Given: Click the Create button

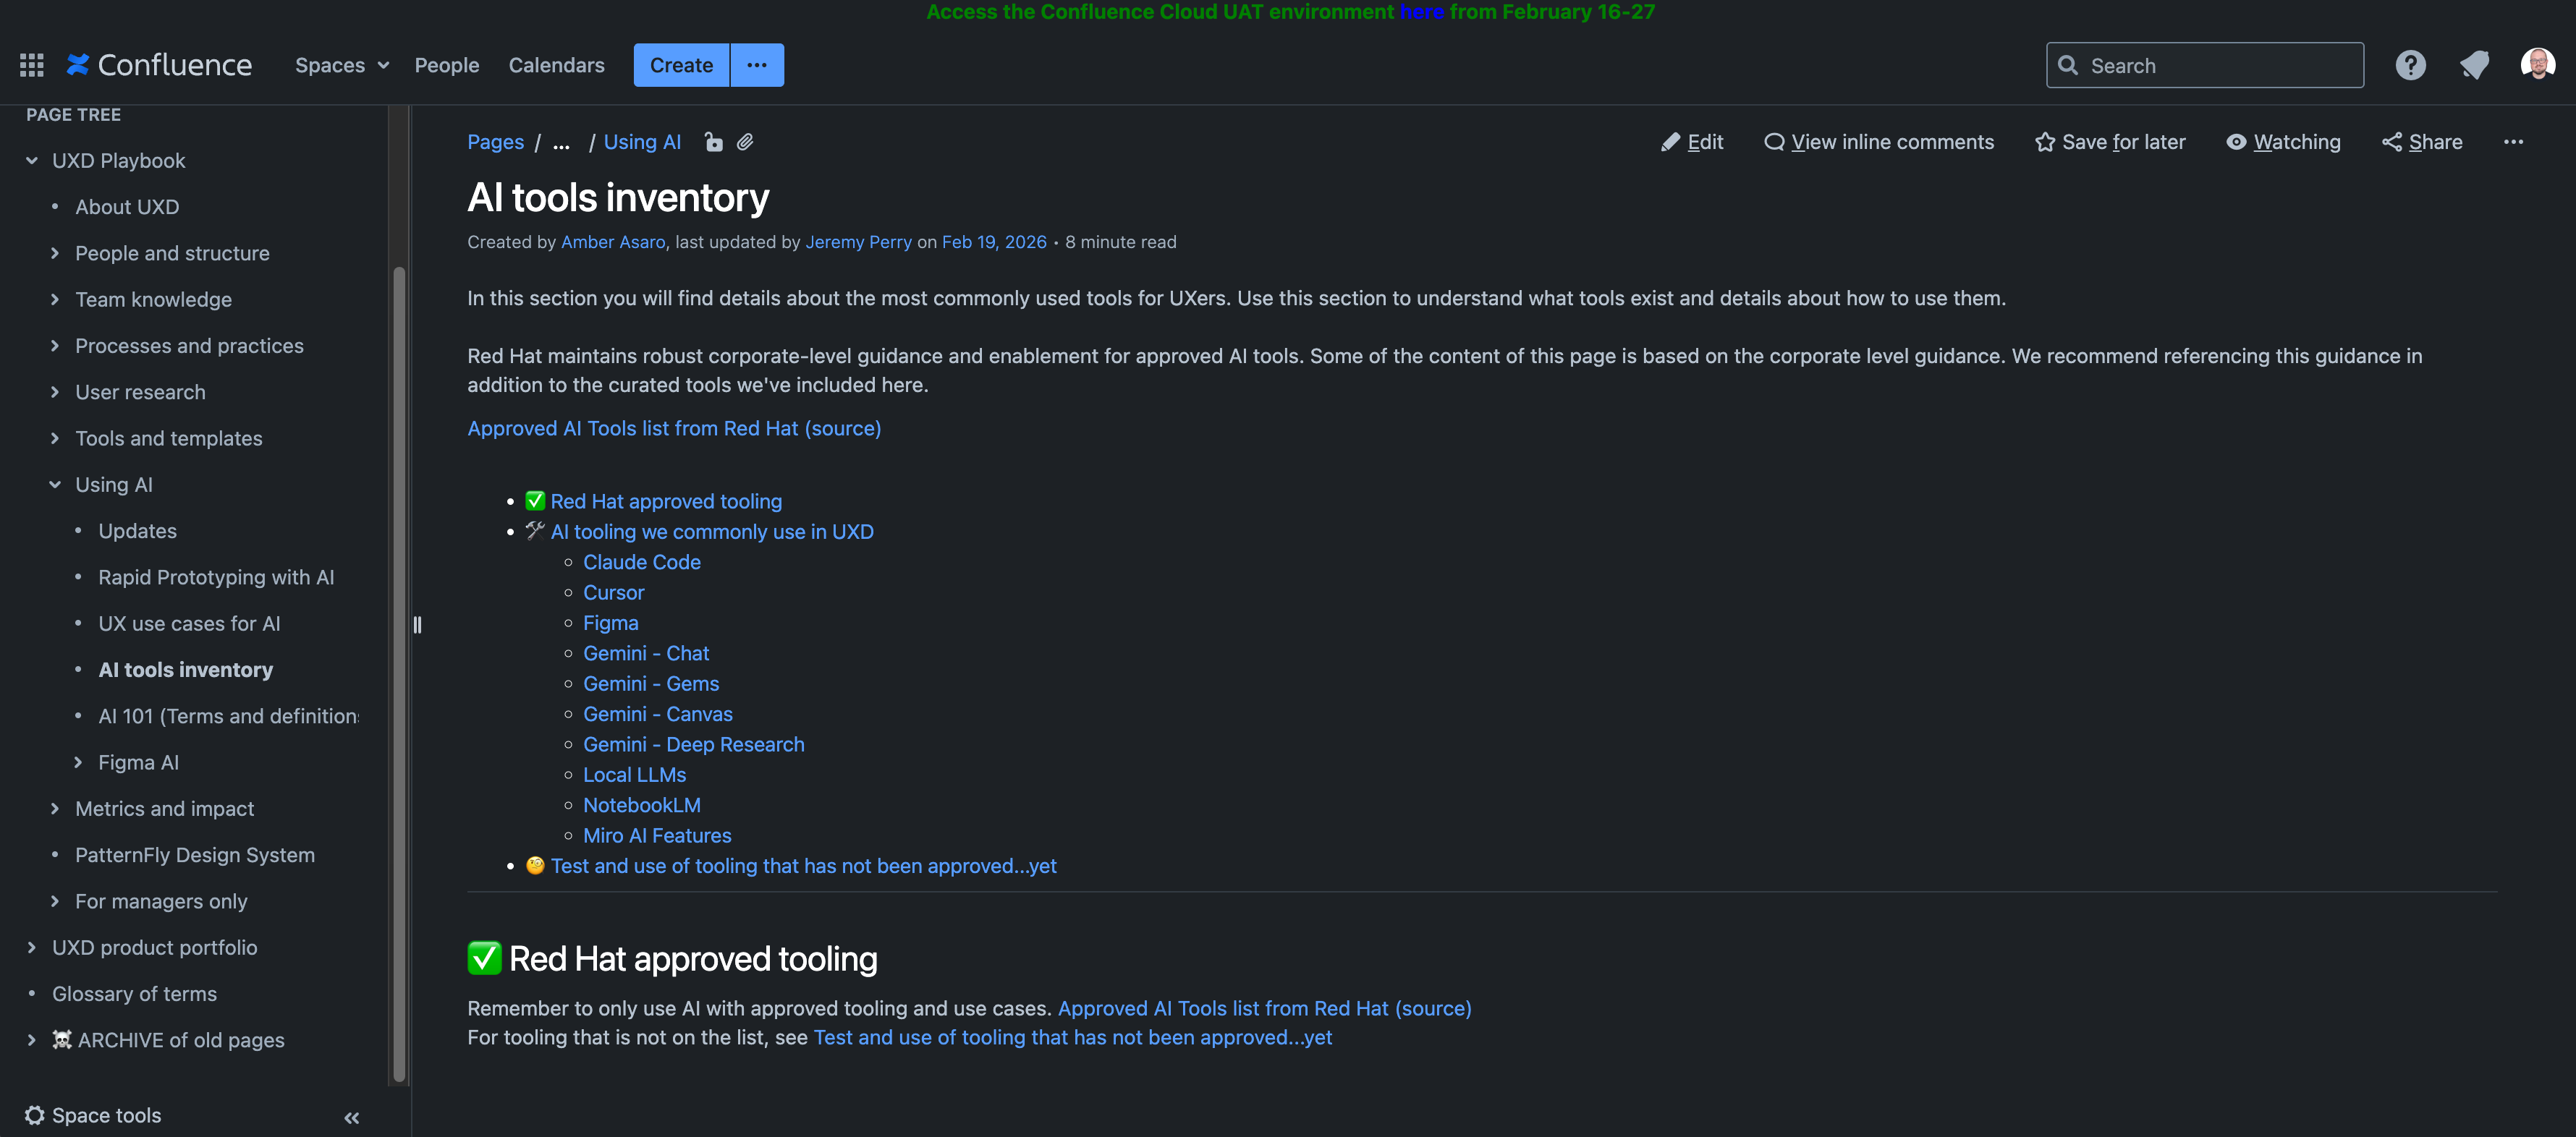Looking at the screenshot, I should tap(681, 65).
